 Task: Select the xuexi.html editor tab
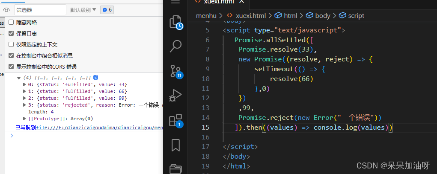219,2
